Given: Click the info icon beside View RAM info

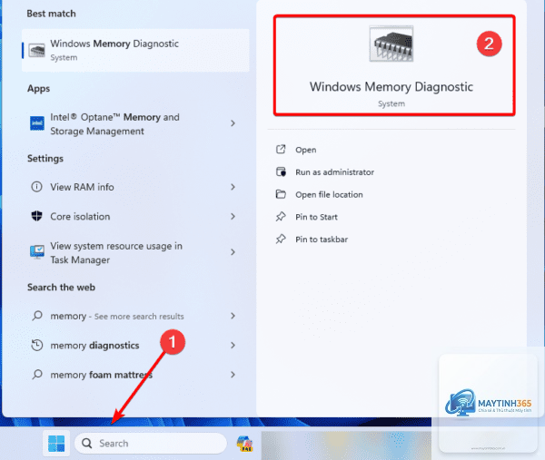Looking at the screenshot, I should coord(37,187).
